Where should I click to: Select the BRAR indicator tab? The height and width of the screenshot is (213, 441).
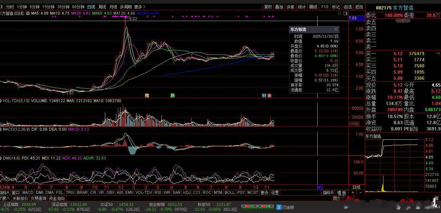(82, 192)
